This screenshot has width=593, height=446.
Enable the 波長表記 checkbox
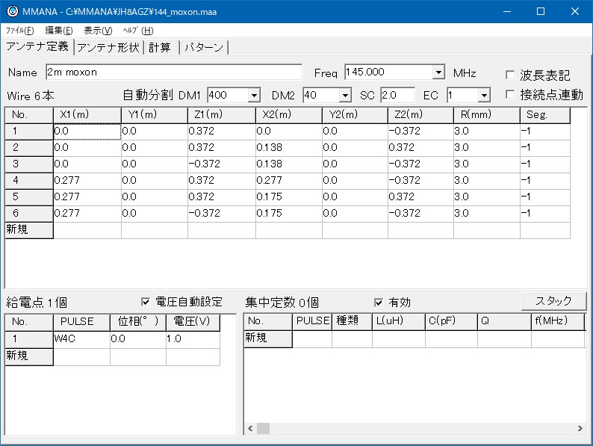(x=510, y=75)
